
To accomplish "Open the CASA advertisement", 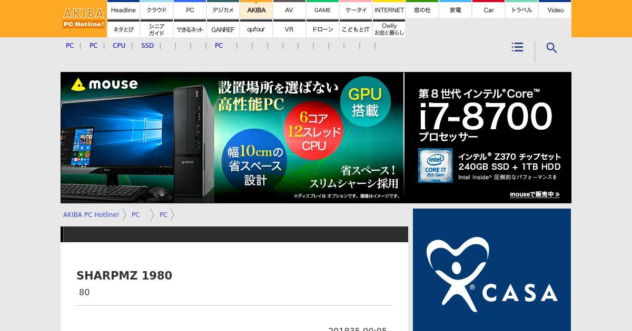I will [x=492, y=270].
